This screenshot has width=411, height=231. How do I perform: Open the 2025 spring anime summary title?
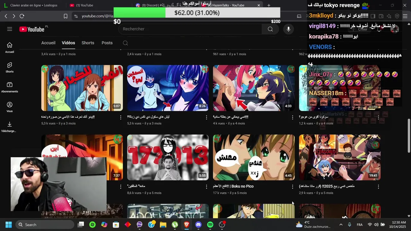tap(327, 186)
